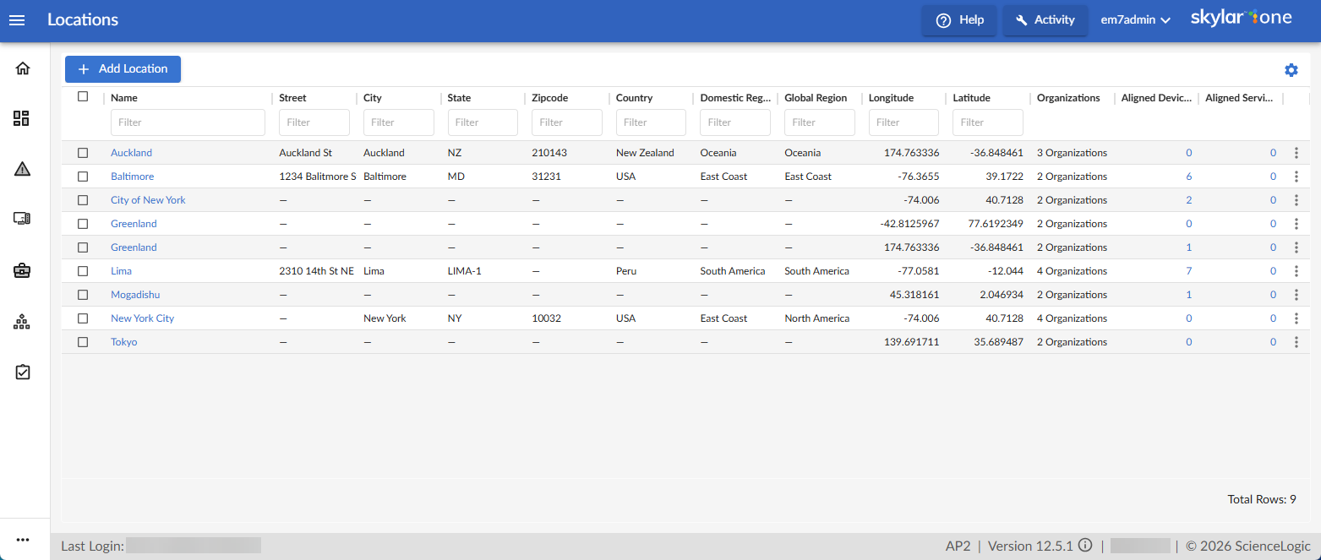Image resolution: width=1321 pixels, height=560 pixels.
Task: Select the Auckland row checkbox
Action: tap(83, 153)
